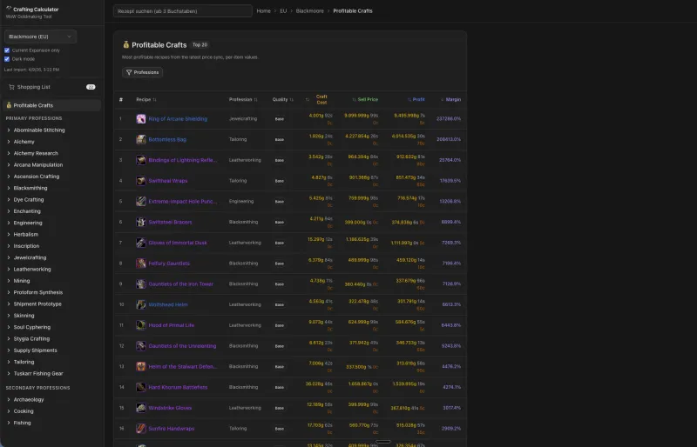Go to EU in breadcrumb

tap(283, 10)
